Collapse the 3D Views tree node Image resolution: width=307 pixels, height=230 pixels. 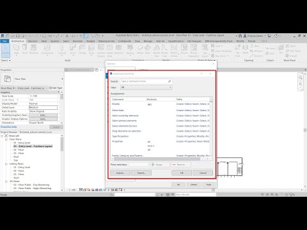(6, 181)
